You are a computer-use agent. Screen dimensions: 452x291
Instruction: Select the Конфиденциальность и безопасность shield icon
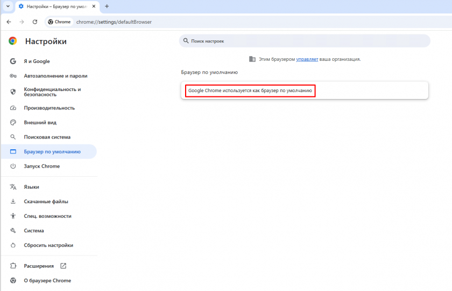[13, 92]
